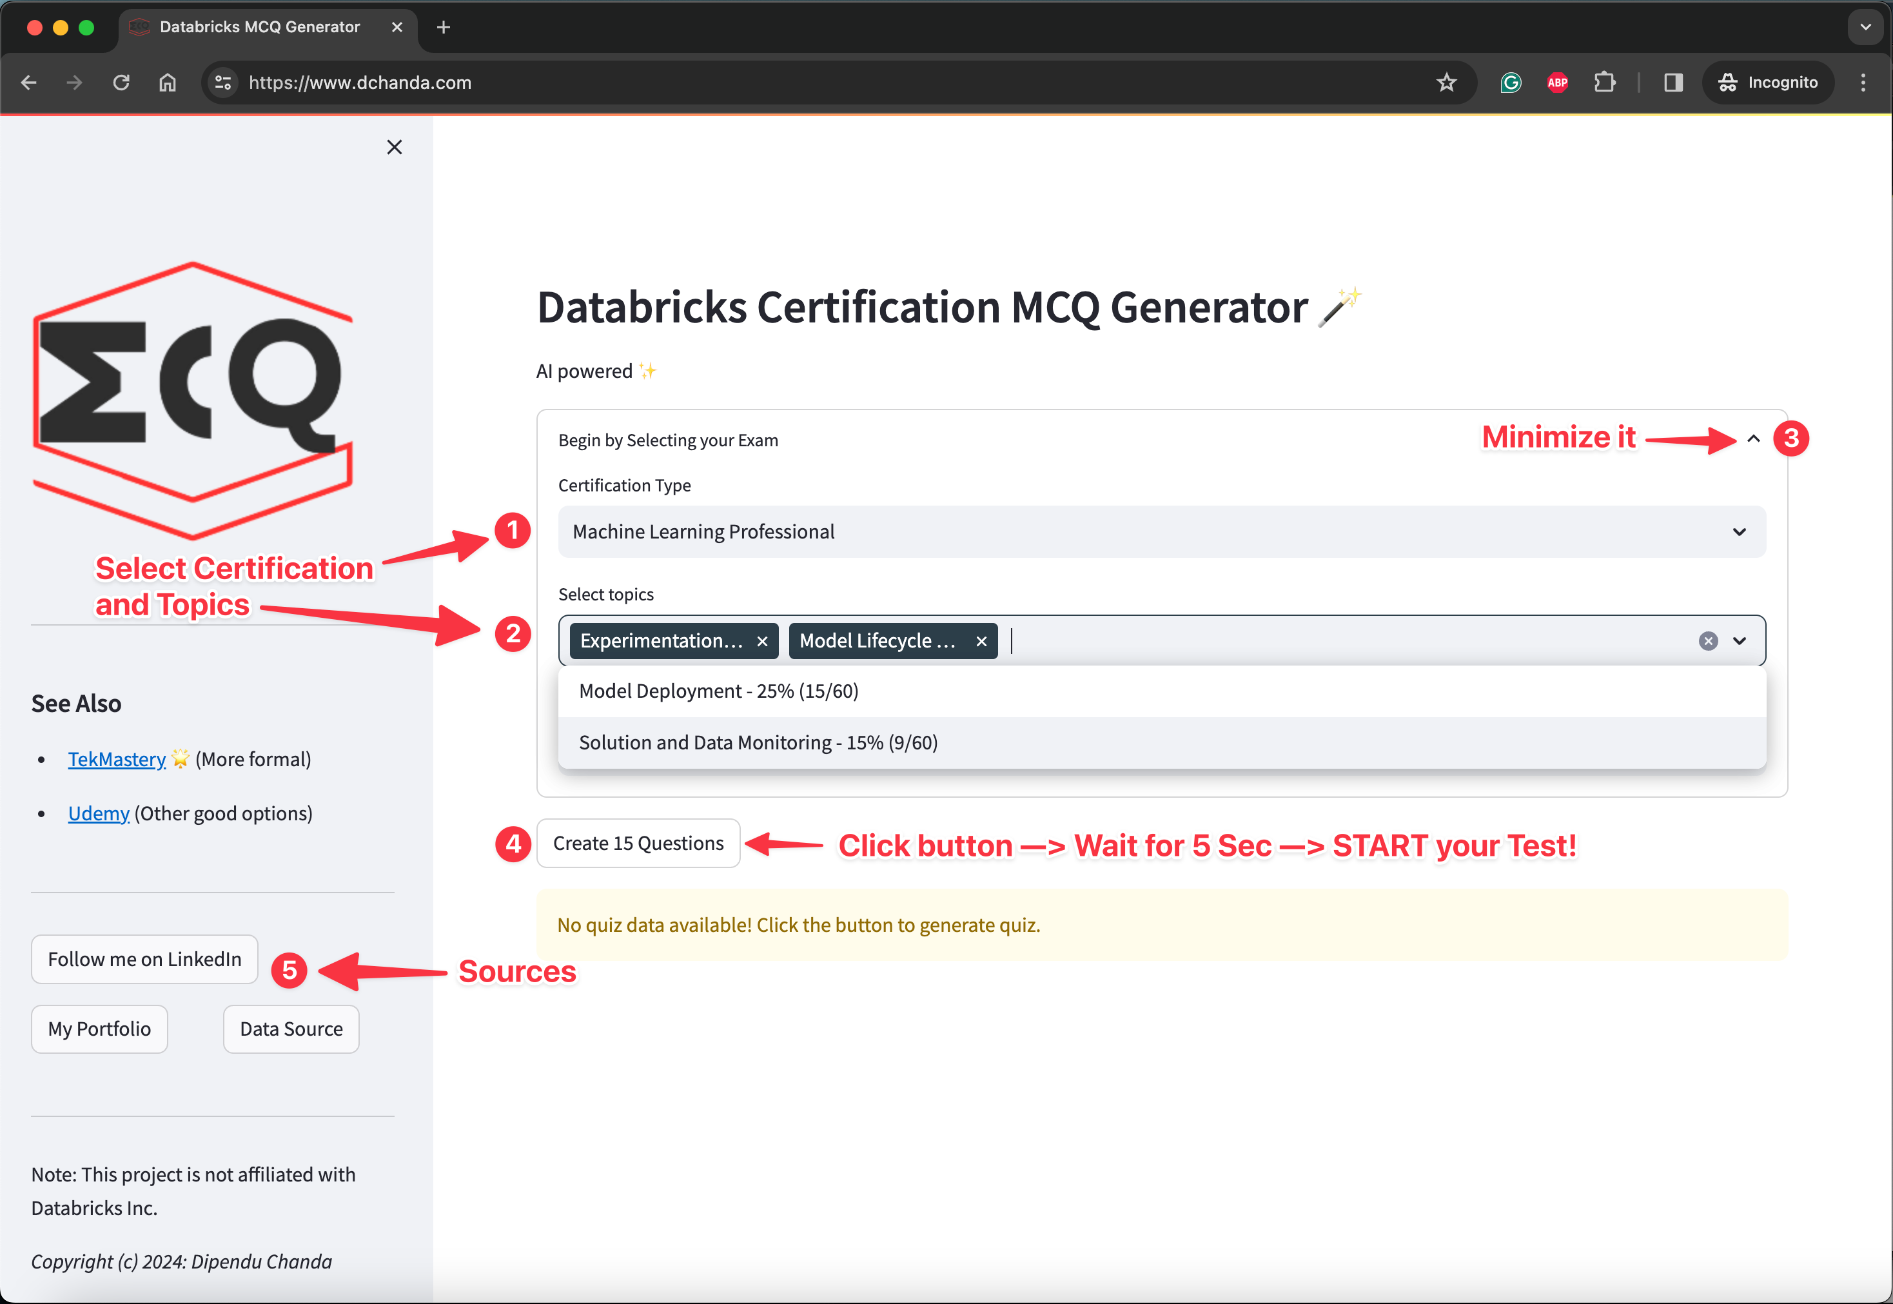Open a new browser tab
Image resolution: width=1893 pixels, height=1304 pixels.
(x=444, y=27)
